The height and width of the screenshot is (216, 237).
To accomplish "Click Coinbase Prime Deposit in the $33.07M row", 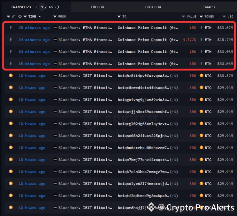I will point(148,28).
